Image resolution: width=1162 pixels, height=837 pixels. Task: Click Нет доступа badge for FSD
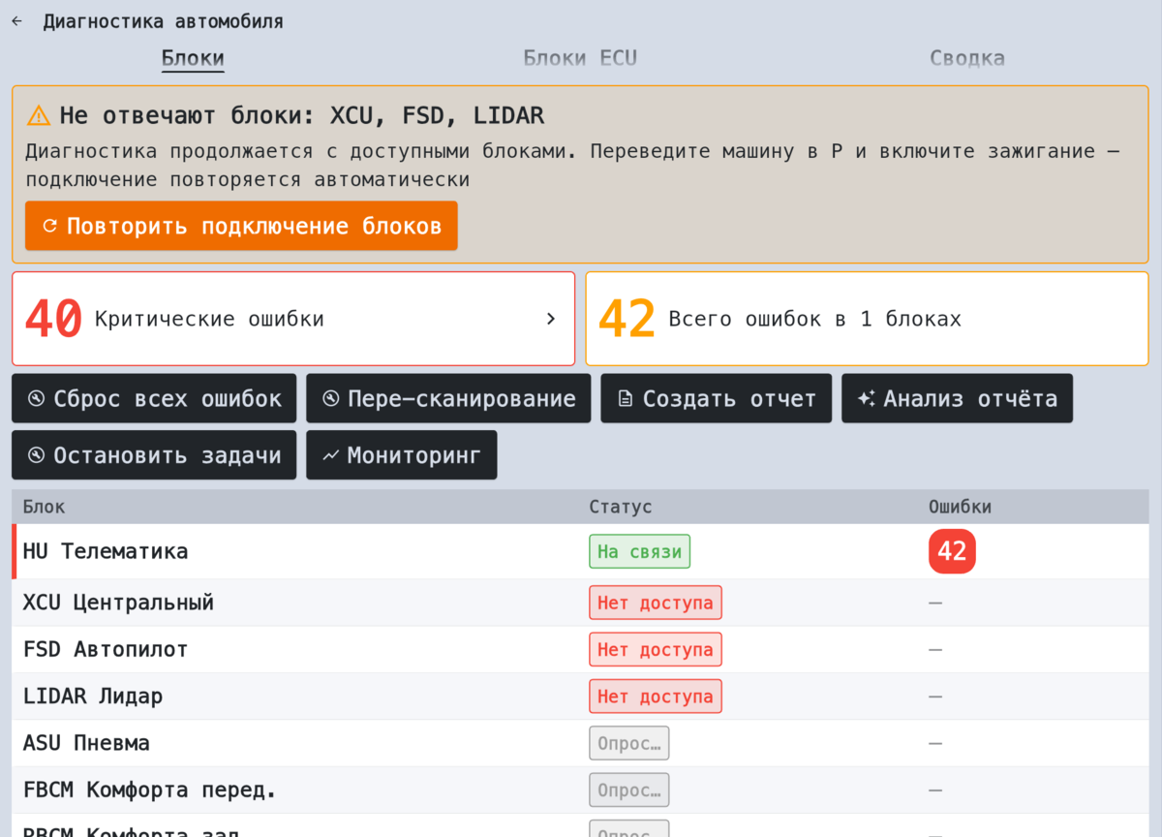pos(655,649)
